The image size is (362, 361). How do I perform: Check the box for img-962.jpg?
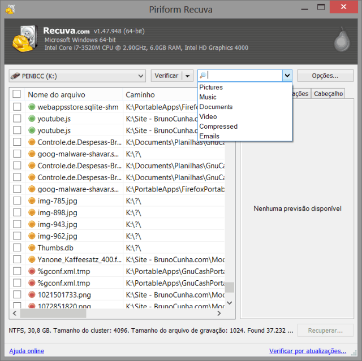pos(17,236)
